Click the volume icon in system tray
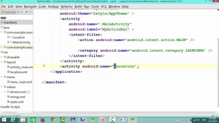 click(x=198, y=120)
